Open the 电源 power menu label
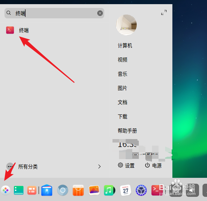The width and height of the screenshot is (207, 201). (x=157, y=165)
